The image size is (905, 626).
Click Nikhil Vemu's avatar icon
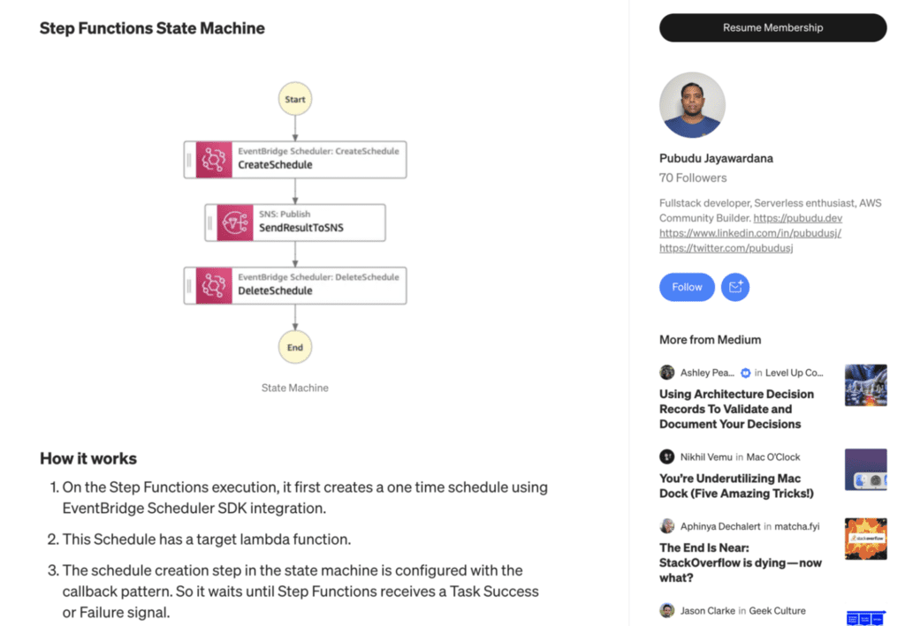[x=666, y=456]
